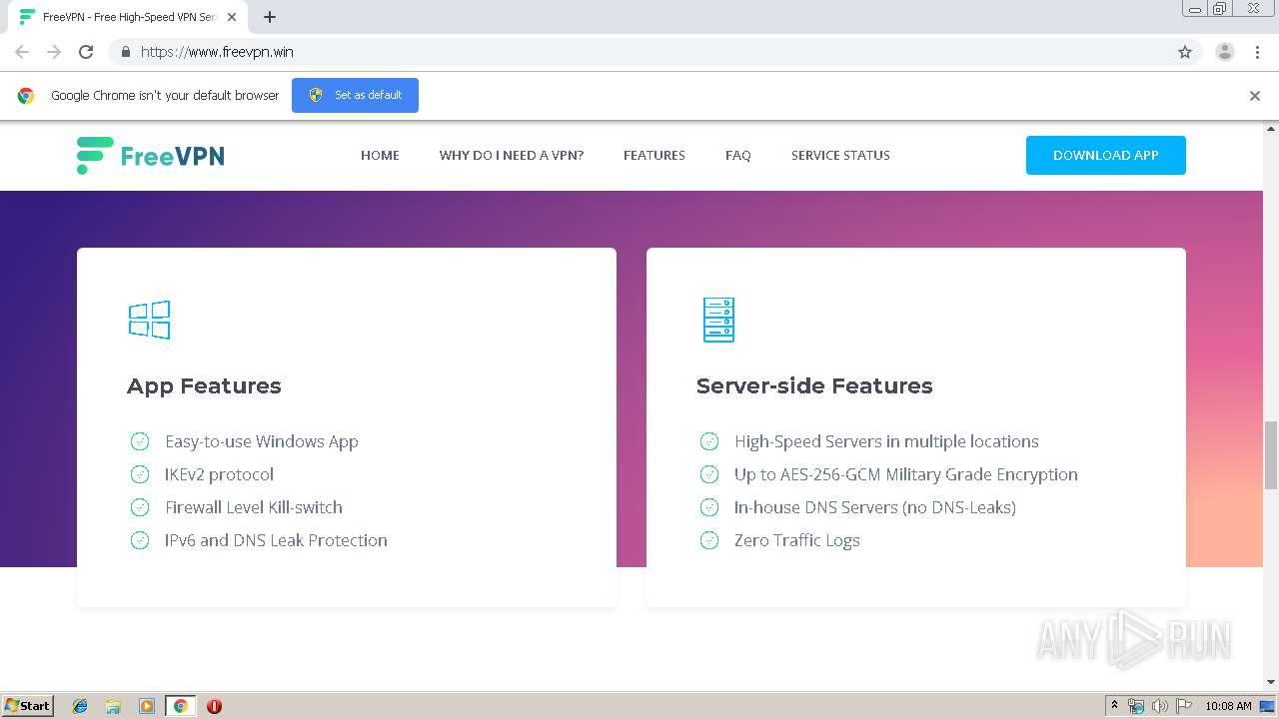Click checkmark icon beside In-house DNS Servers
The width and height of the screenshot is (1279, 719).
coord(709,507)
